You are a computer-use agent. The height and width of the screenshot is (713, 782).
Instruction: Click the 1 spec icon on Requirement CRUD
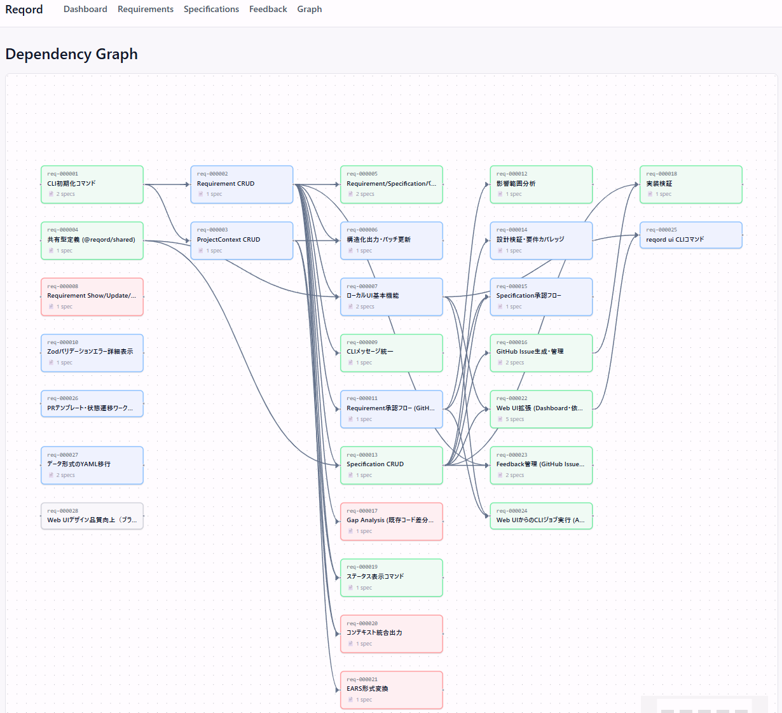pos(202,194)
